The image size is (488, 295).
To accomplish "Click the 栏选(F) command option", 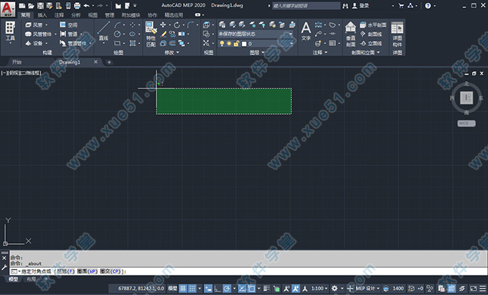I will point(65,271).
